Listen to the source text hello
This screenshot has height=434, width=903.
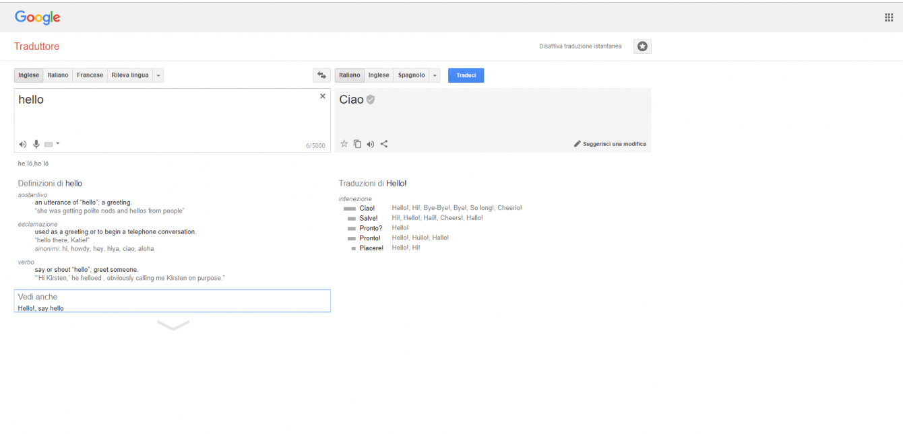tap(23, 144)
